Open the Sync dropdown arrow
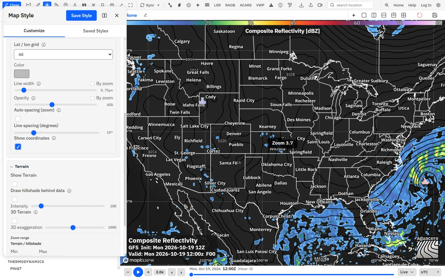The width and height of the screenshot is (445, 278). tap(159, 5)
